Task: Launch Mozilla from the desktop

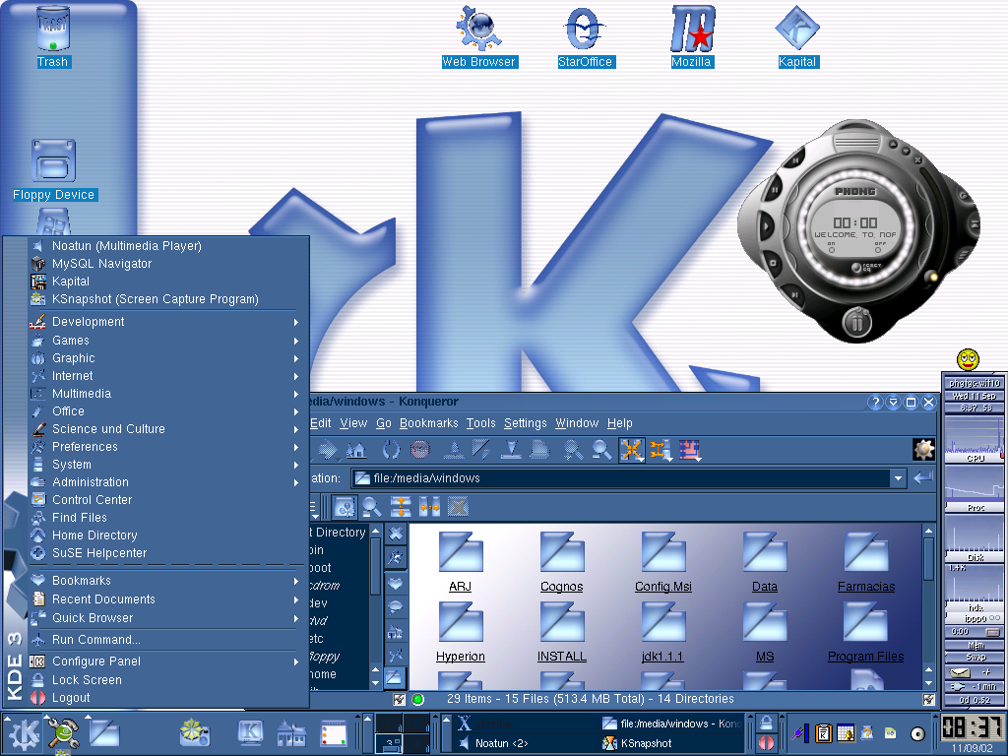Action: pos(692,36)
